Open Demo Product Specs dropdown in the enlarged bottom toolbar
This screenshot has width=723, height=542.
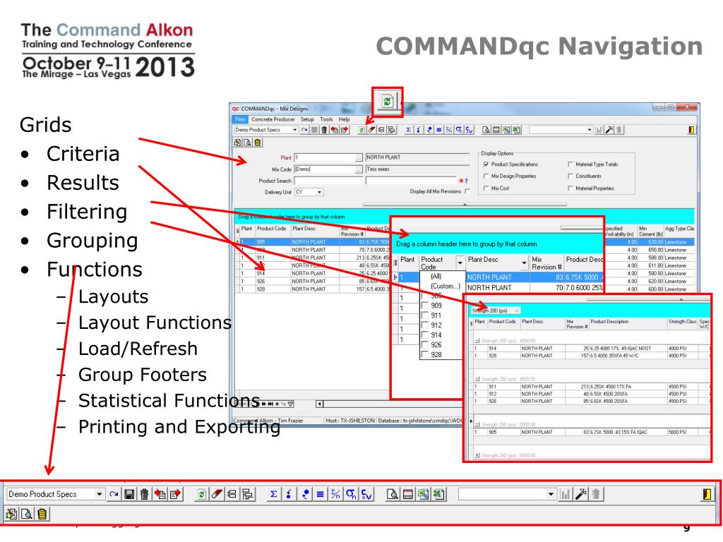[99, 494]
